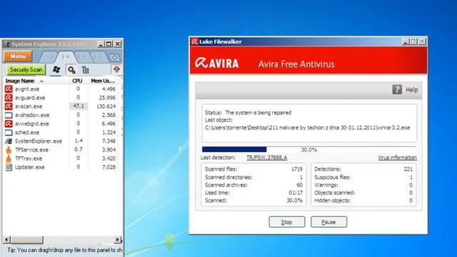Click the scroll left arrow in System Explorer

(x=6, y=240)
